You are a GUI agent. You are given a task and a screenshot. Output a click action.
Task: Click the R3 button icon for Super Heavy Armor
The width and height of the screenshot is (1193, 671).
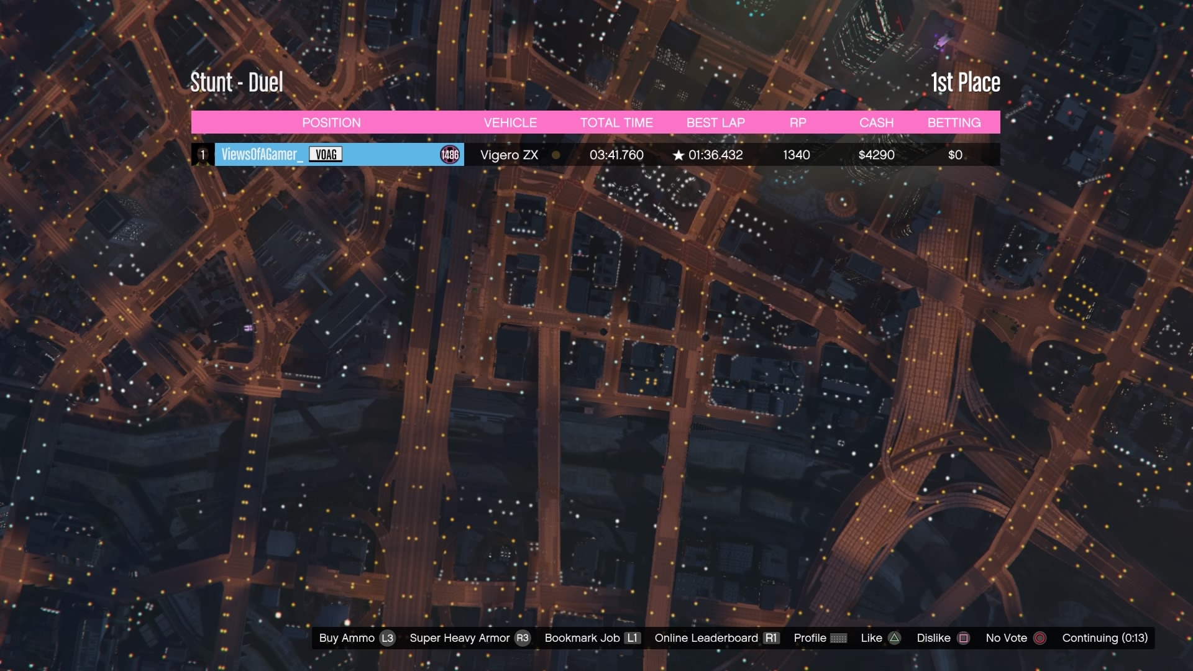[x=523, y=638]
